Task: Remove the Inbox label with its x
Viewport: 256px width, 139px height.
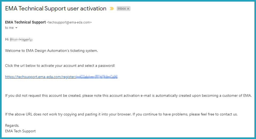Action: (x=128, y=9)
